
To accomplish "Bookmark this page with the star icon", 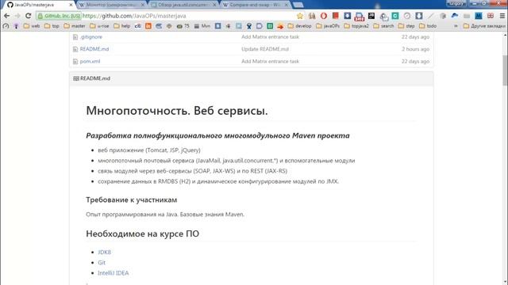I will 300,16.
